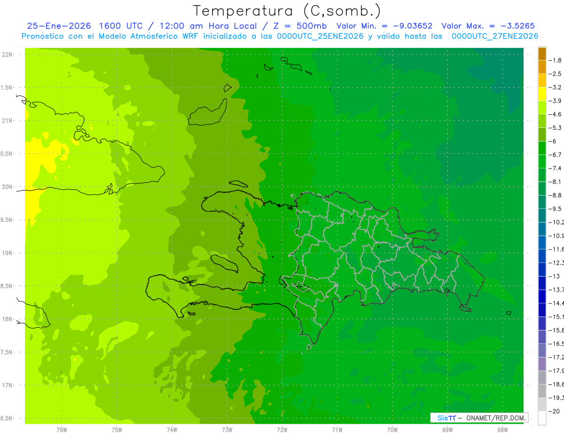Click the light gray swatch between -19.3 and -20
Viewport: 564px width, 436px height.
coord(542,404)
